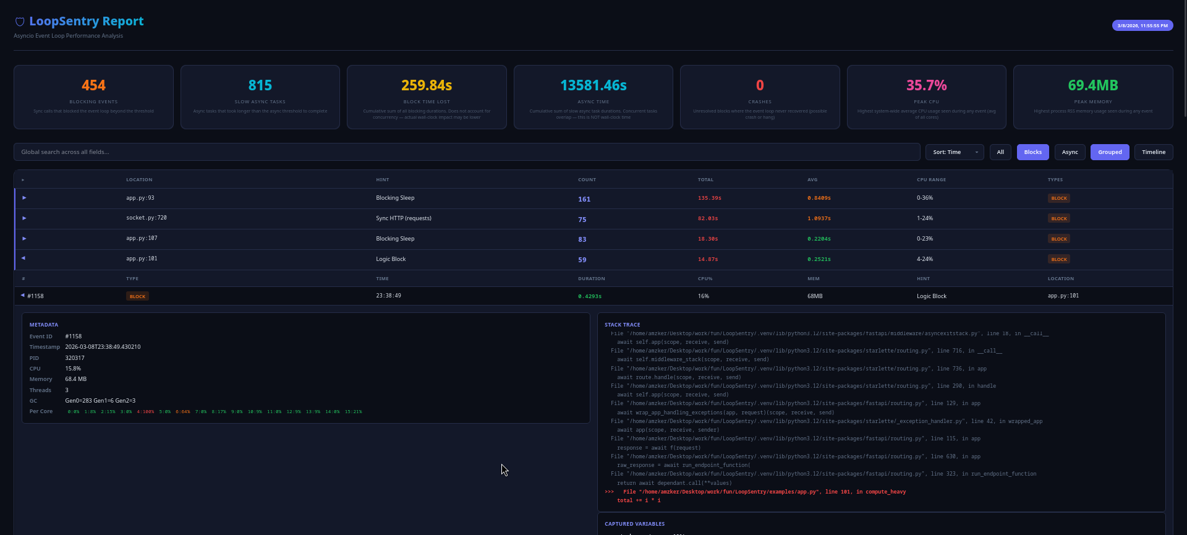Click the STACK TRACE heading

click(x=623, y=325)
